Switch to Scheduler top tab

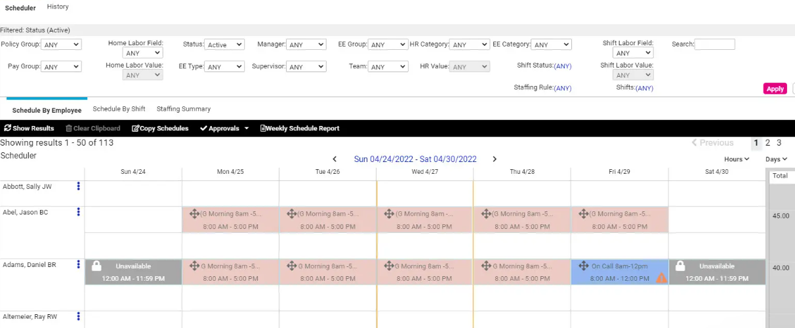tap(20, 8)
